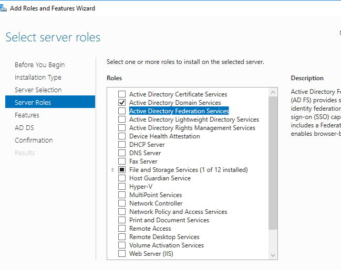Click the Add Roles and Features Wizard title icon
341x270 pixels.
click(3, 8)
